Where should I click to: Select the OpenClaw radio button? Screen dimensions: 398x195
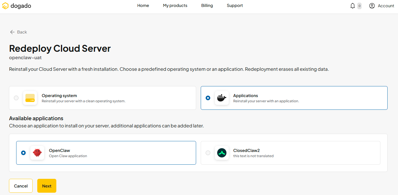coord(23,153)
